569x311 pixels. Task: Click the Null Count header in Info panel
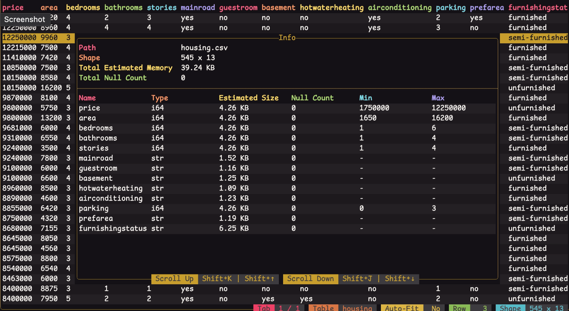tap(312, 98)
